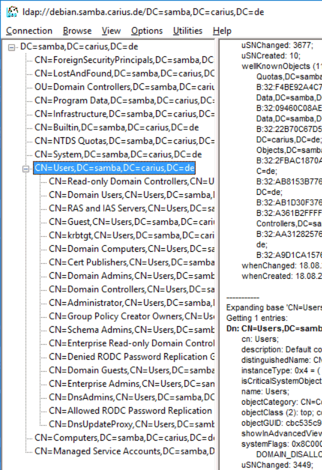Select CN=ForeignSecurityPrincipals tree entry
Image resolution: width=322 pixels, height=470 pixels.
click(124, 60)
